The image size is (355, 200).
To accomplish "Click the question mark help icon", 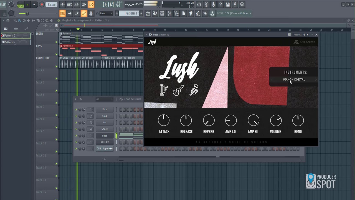I will click(220, 4).
